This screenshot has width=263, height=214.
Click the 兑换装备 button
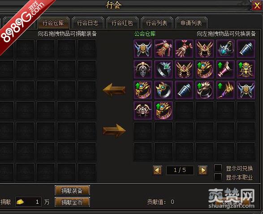point(233,202)
